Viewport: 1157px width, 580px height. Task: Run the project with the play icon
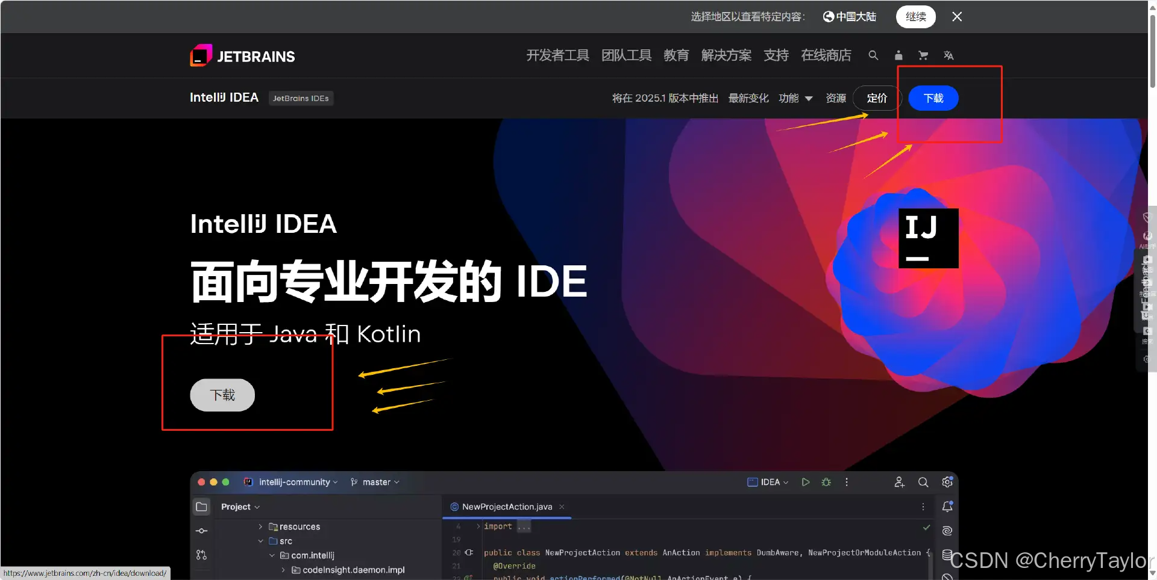point(806,481)
